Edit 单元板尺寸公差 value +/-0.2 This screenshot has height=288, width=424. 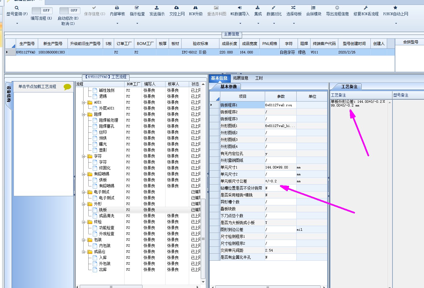point(281,181)
